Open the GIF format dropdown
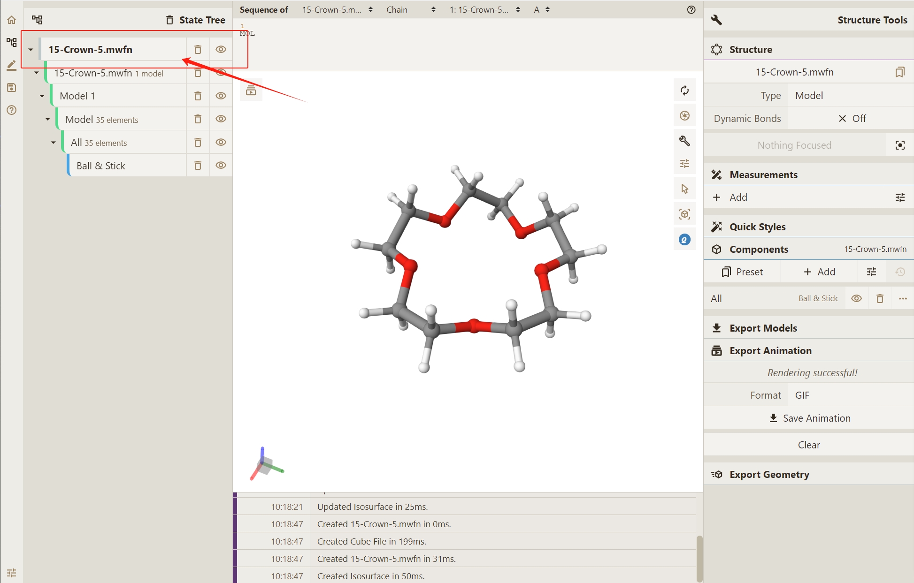Viewport: 914px width, 583px height. (851, 395)
